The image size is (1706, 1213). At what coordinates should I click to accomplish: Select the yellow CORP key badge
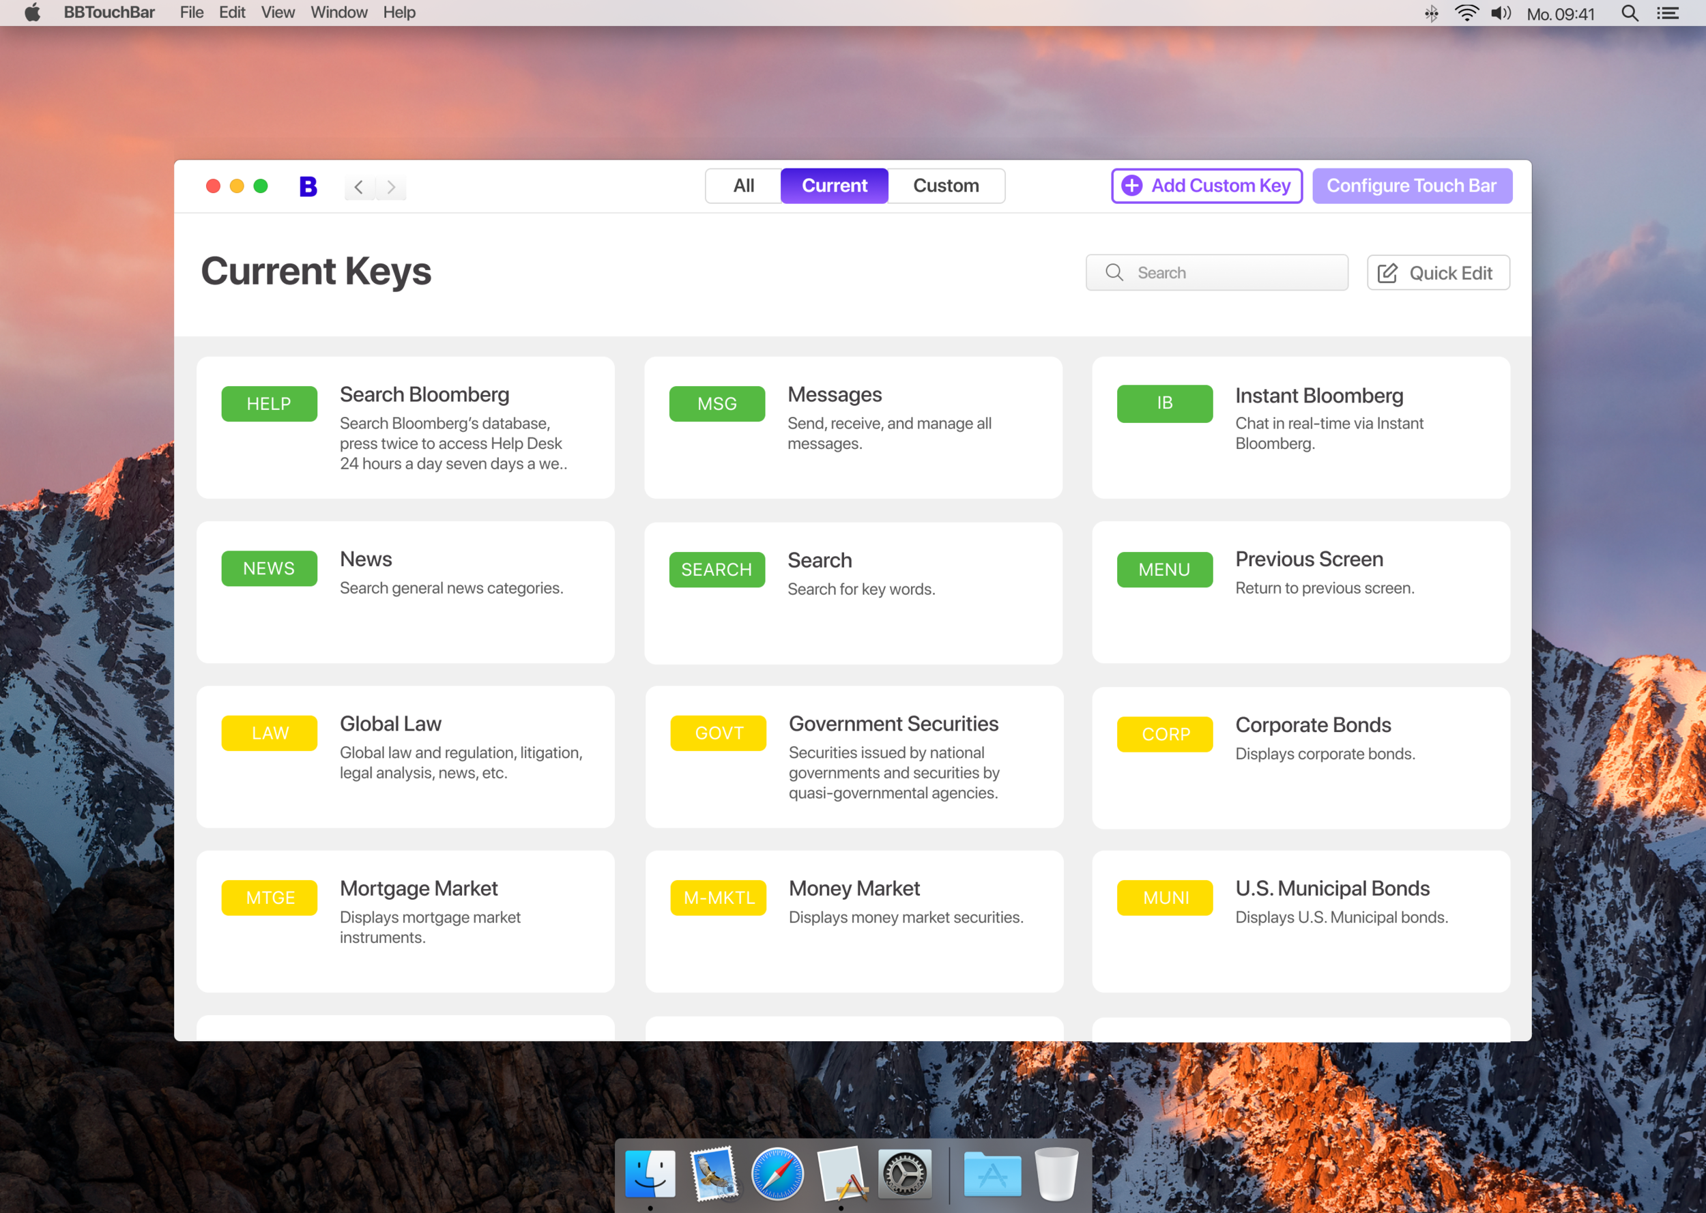(x=1164, y=734)
